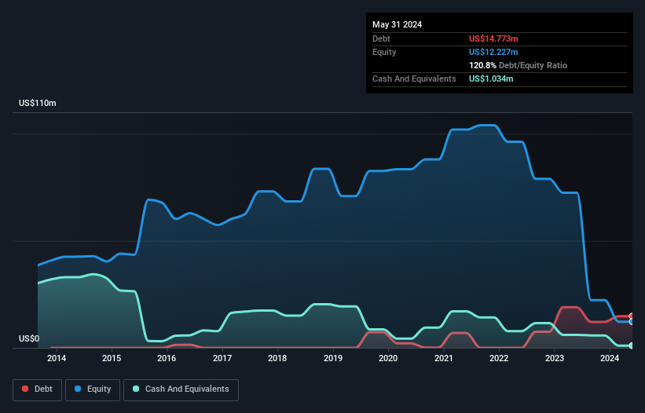Click the Equity row label in tooltip
Viewport: 645px width, 413px height.
[384, 52]
